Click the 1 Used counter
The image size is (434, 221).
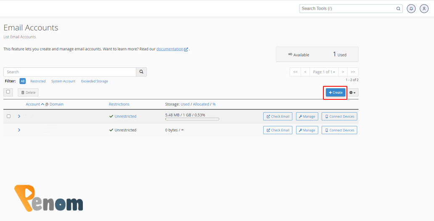tap(340, 54)
